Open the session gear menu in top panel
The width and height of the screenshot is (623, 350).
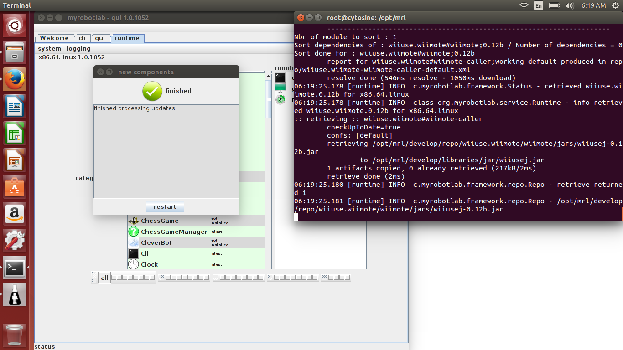click(615, 5)
